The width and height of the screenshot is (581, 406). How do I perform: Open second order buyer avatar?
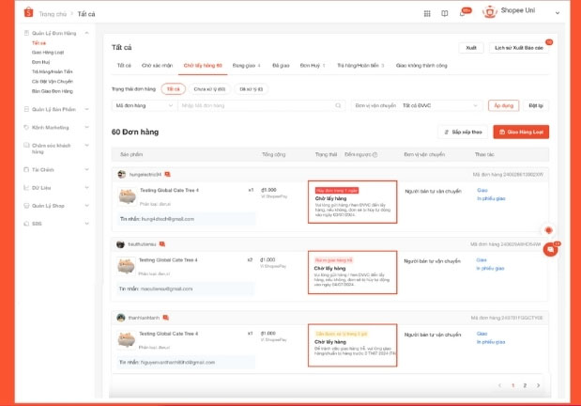tap(120, 244)
